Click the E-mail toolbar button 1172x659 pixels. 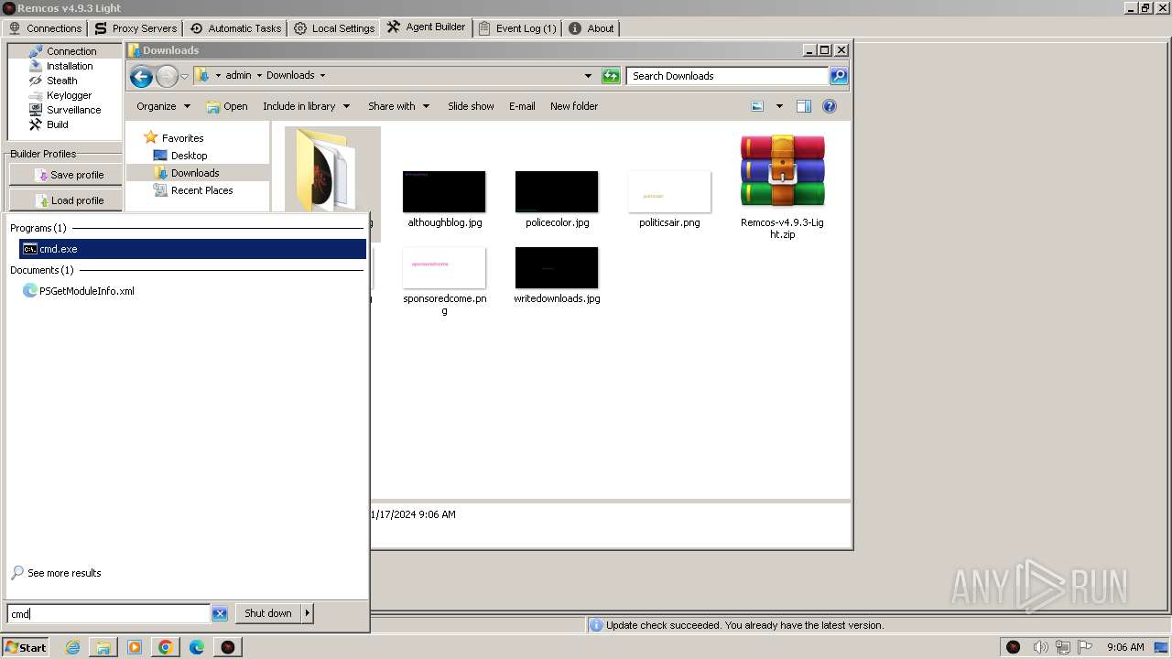(x=522, y=106)
